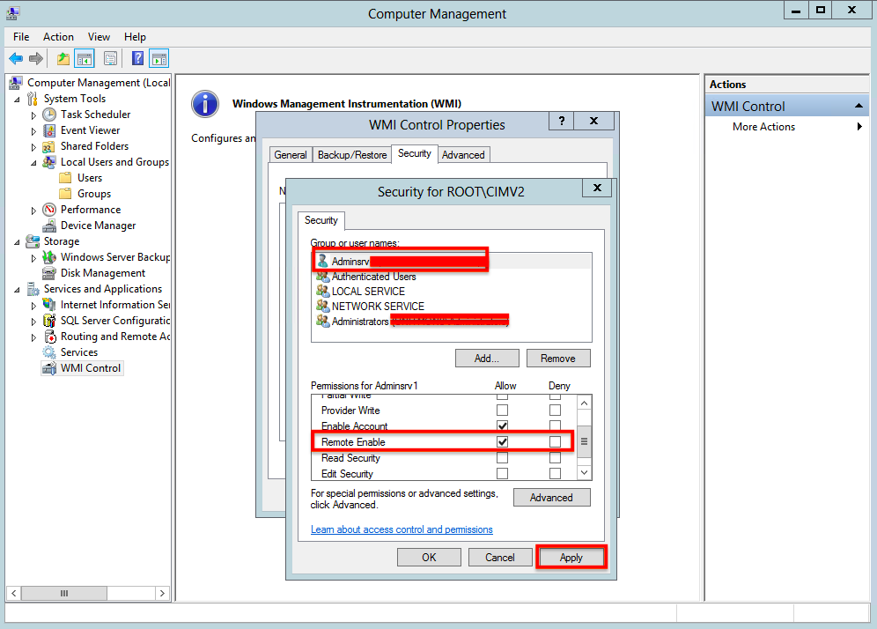Check Deny for Remote Enable
The width and height of the screenshot is (877, 629).
[x=555, y=441]
